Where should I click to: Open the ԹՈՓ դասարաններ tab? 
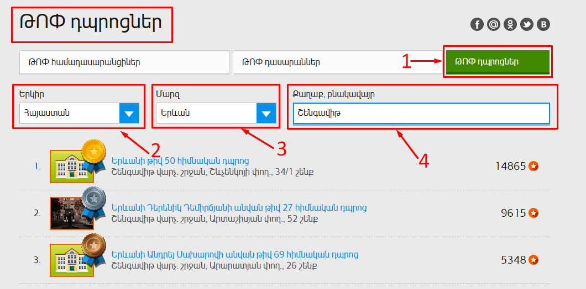pos(338,62)
